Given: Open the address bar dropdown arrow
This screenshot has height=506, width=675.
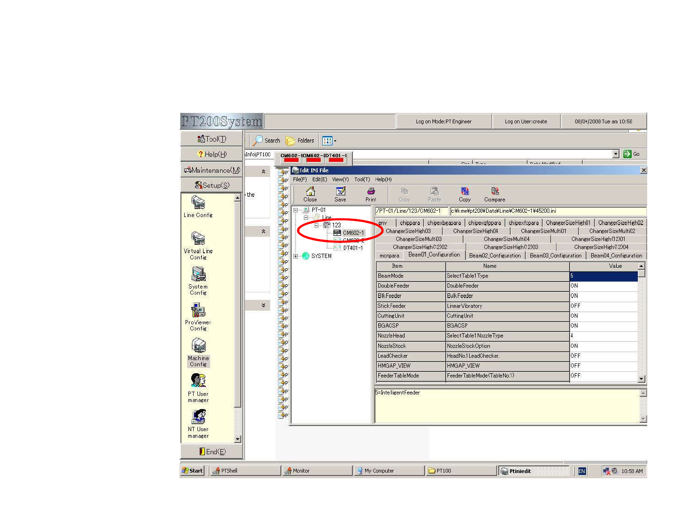Looking at the screenshot, I should pos(616,154).
